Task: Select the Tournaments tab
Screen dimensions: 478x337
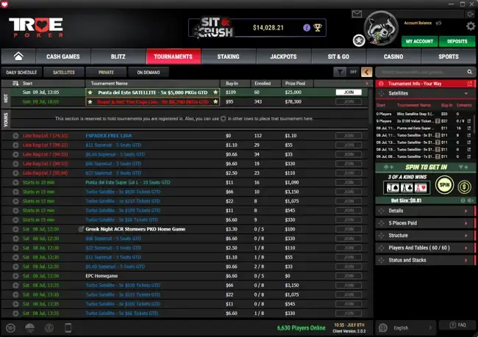Action: coord(173,57)
